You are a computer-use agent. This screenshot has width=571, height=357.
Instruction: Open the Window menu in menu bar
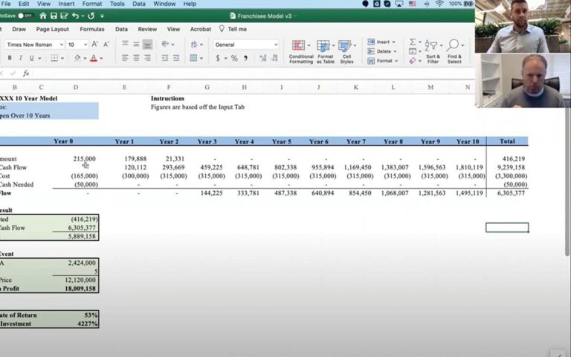[x=164, y=4]
